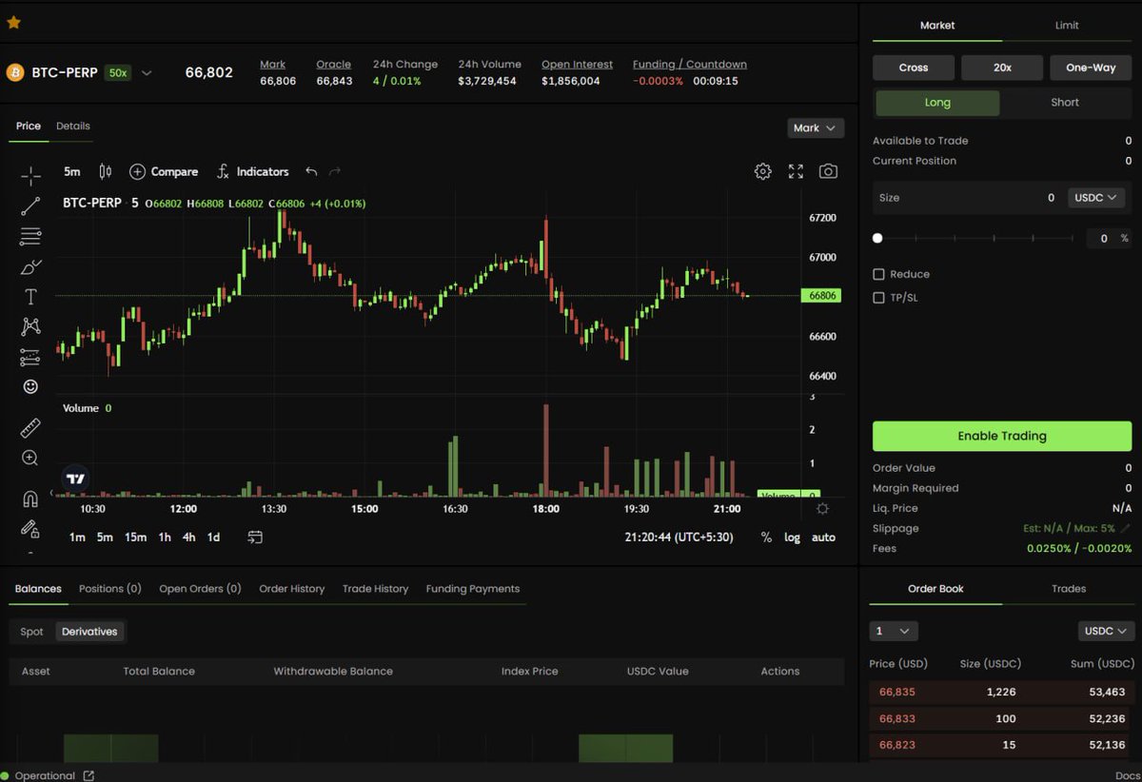The height and width of the screenshot is (782, 1142).
Task: Open the USDC size unit dropdown
Action: [1095, 197]
